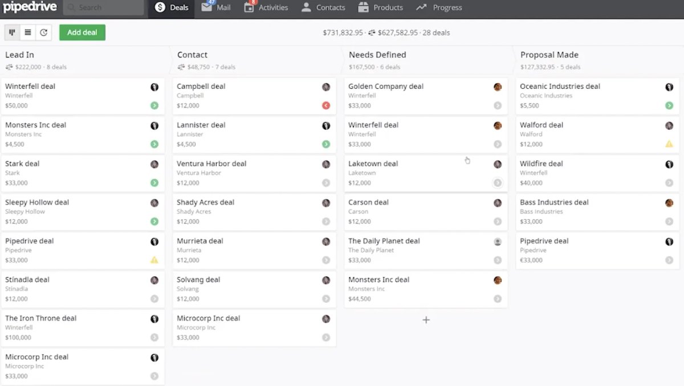Click grey activity arrow on The Iron Throne deal
Viewport: 684px width, 386px height.
(154, 338)
